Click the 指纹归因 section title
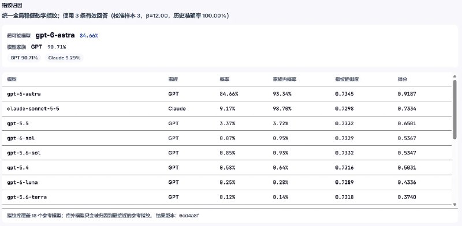Image resolution: width=462 pixels, height=226 pixels. pos(12,5)
